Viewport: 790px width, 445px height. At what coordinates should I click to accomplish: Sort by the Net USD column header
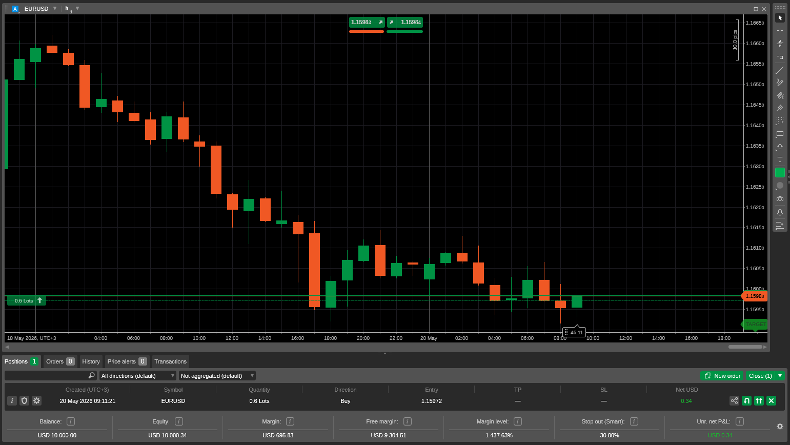[x=687, y=390]
